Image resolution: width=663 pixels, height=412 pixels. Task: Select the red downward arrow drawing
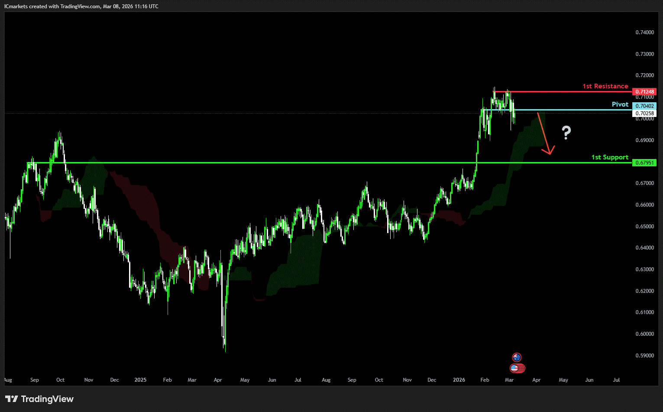(544, 133)
